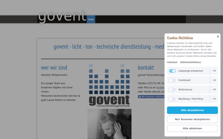The height and width of the screenshot is (139, 223).
Task: Click the 'Funktionell' label text
Action: [x=184, y=80]
